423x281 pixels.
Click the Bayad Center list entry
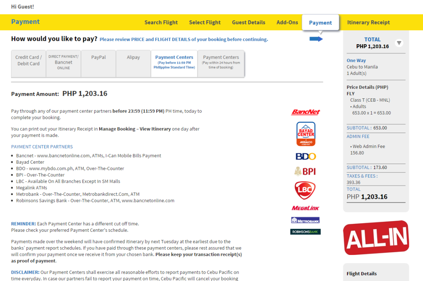pyautogui.click(x=30, y=162)
